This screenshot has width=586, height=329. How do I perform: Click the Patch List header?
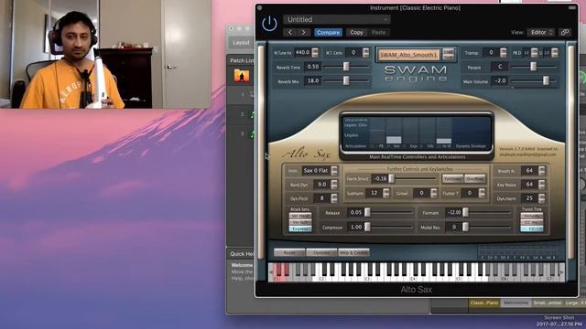242,60
